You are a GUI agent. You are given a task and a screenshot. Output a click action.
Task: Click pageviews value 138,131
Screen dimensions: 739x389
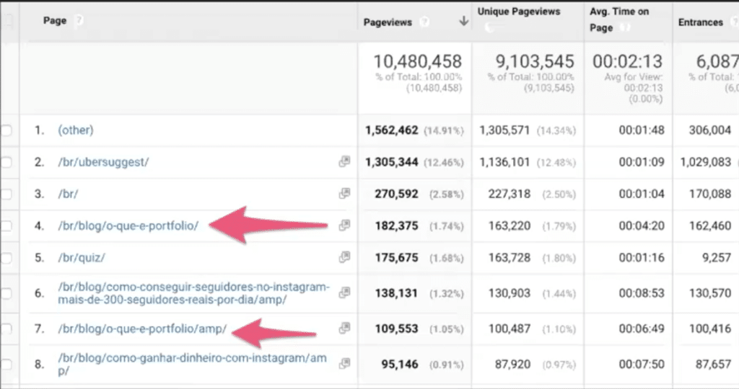click(396, 293)
